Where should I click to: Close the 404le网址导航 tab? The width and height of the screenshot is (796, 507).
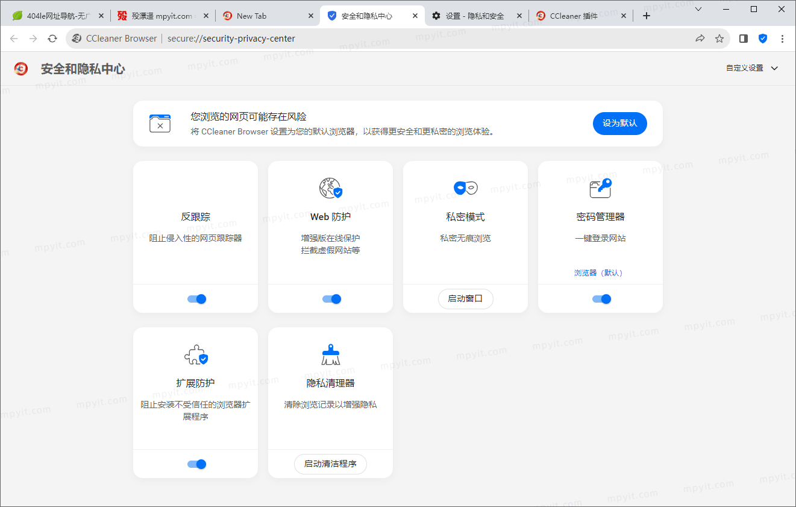101,16
